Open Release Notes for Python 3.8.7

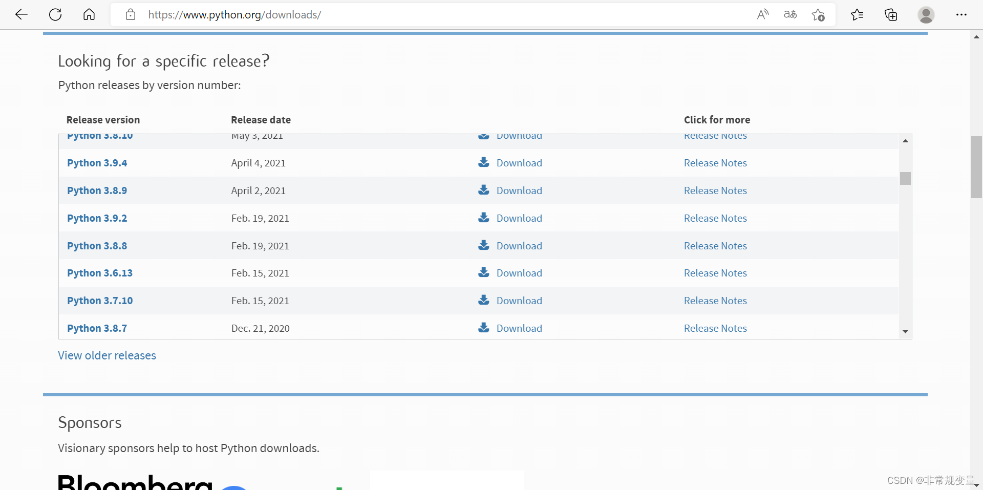[715, 328]
